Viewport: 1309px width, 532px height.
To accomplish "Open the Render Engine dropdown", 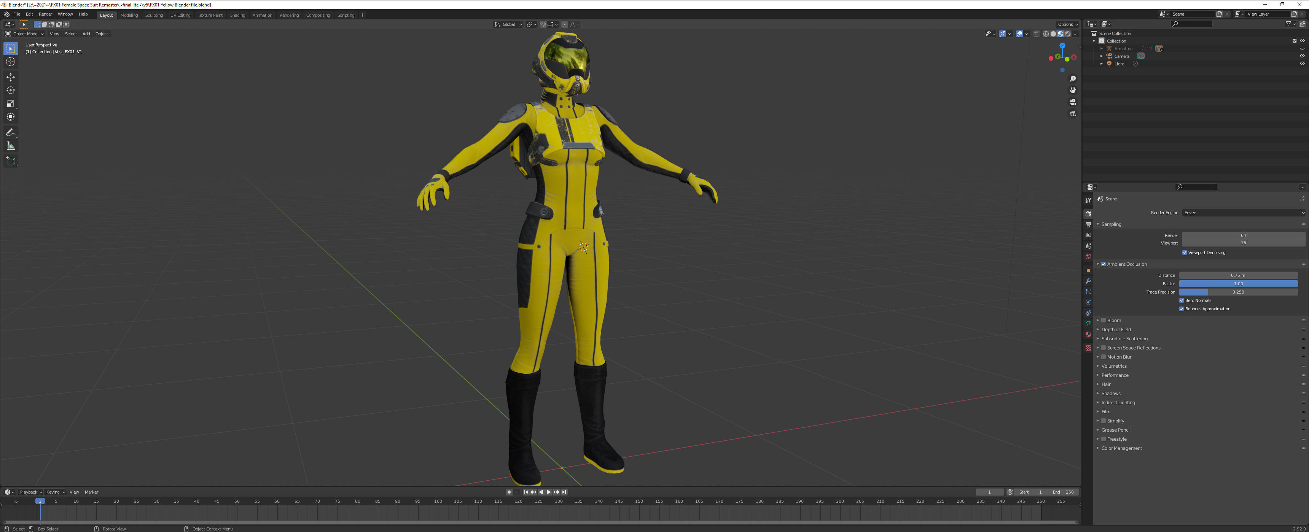I will coord(1243,213).
